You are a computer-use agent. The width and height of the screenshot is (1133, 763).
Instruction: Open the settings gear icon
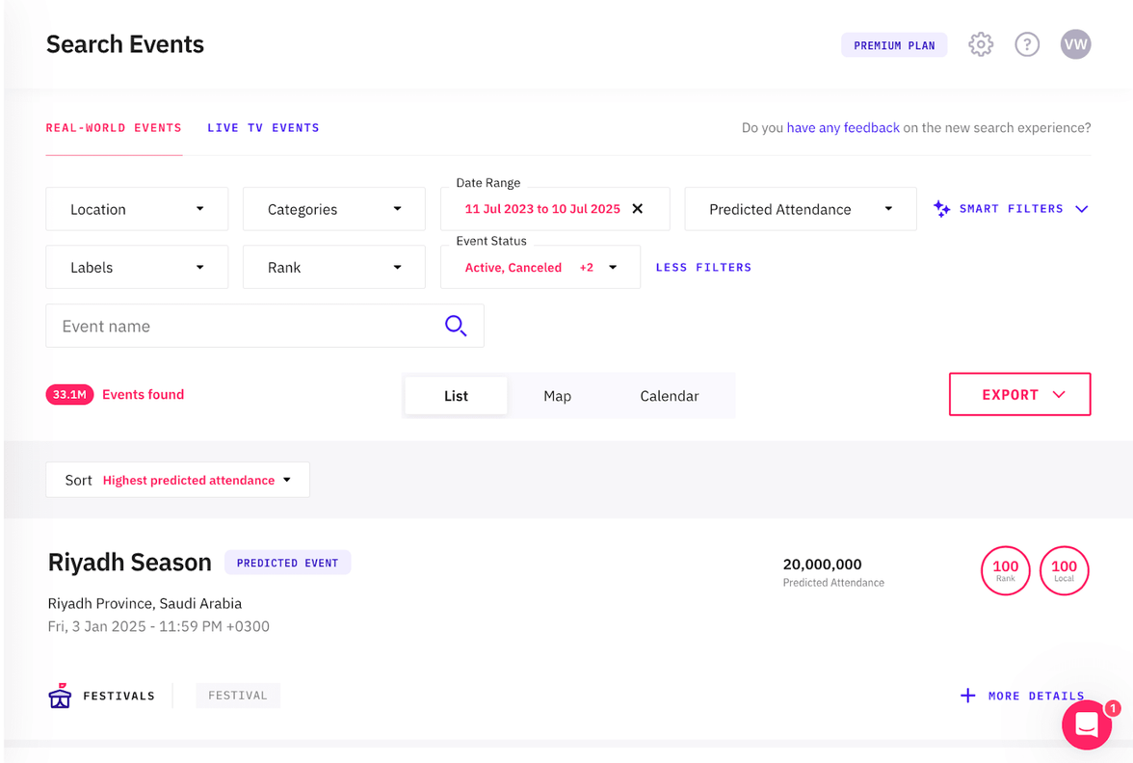coord(980,43)
